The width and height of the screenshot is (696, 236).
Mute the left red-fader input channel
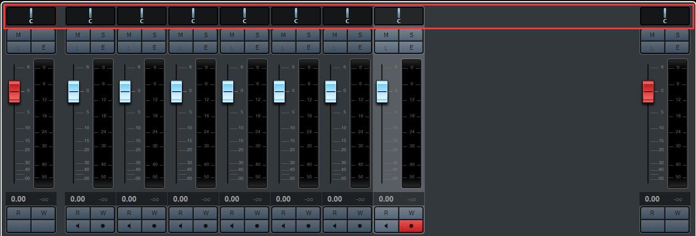19,35
